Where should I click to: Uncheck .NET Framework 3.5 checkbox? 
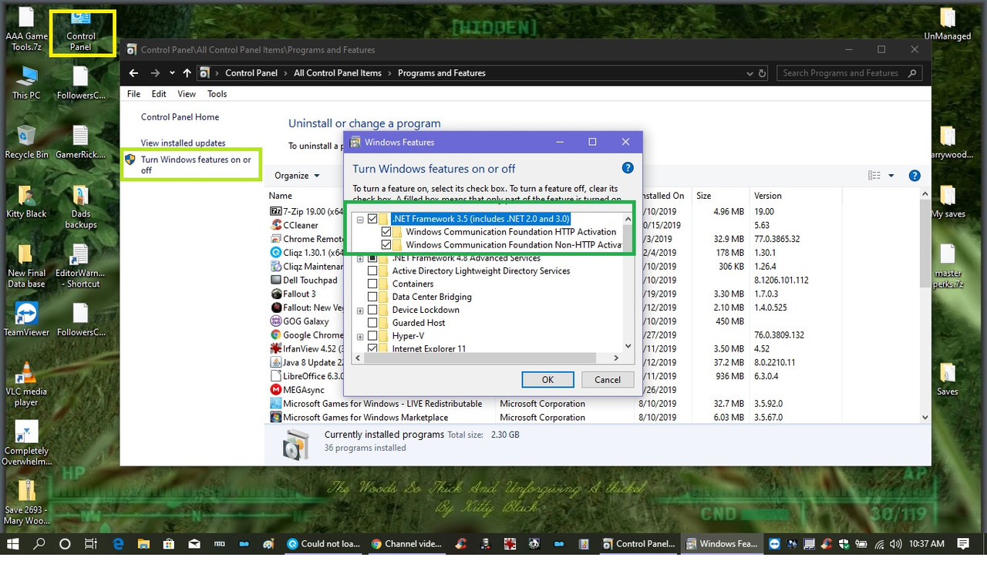[373, 219]
